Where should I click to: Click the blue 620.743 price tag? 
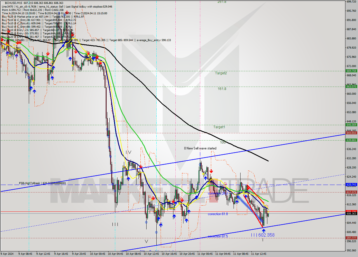(351, 185)
